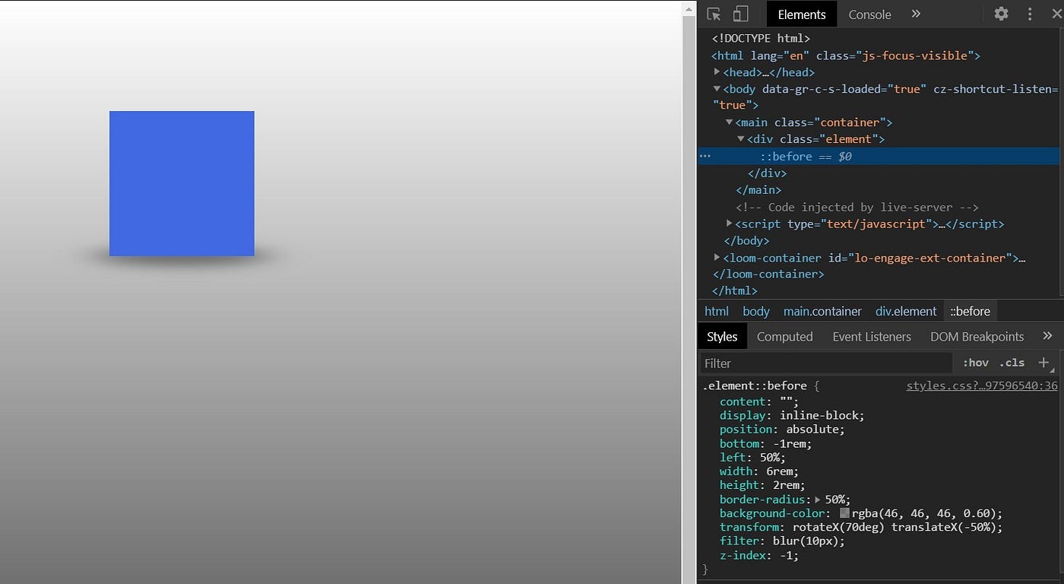Focus the styles Filter field
This screenshot has width=1064, height=584.
[825, 363]
